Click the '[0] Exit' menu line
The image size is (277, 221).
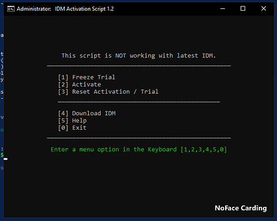(72, 128)
